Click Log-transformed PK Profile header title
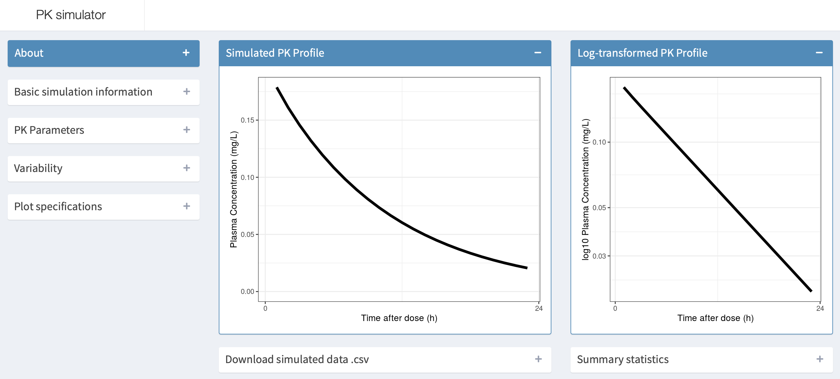The height and width of the screenshot is (379, 840). (x=642, y=53)
